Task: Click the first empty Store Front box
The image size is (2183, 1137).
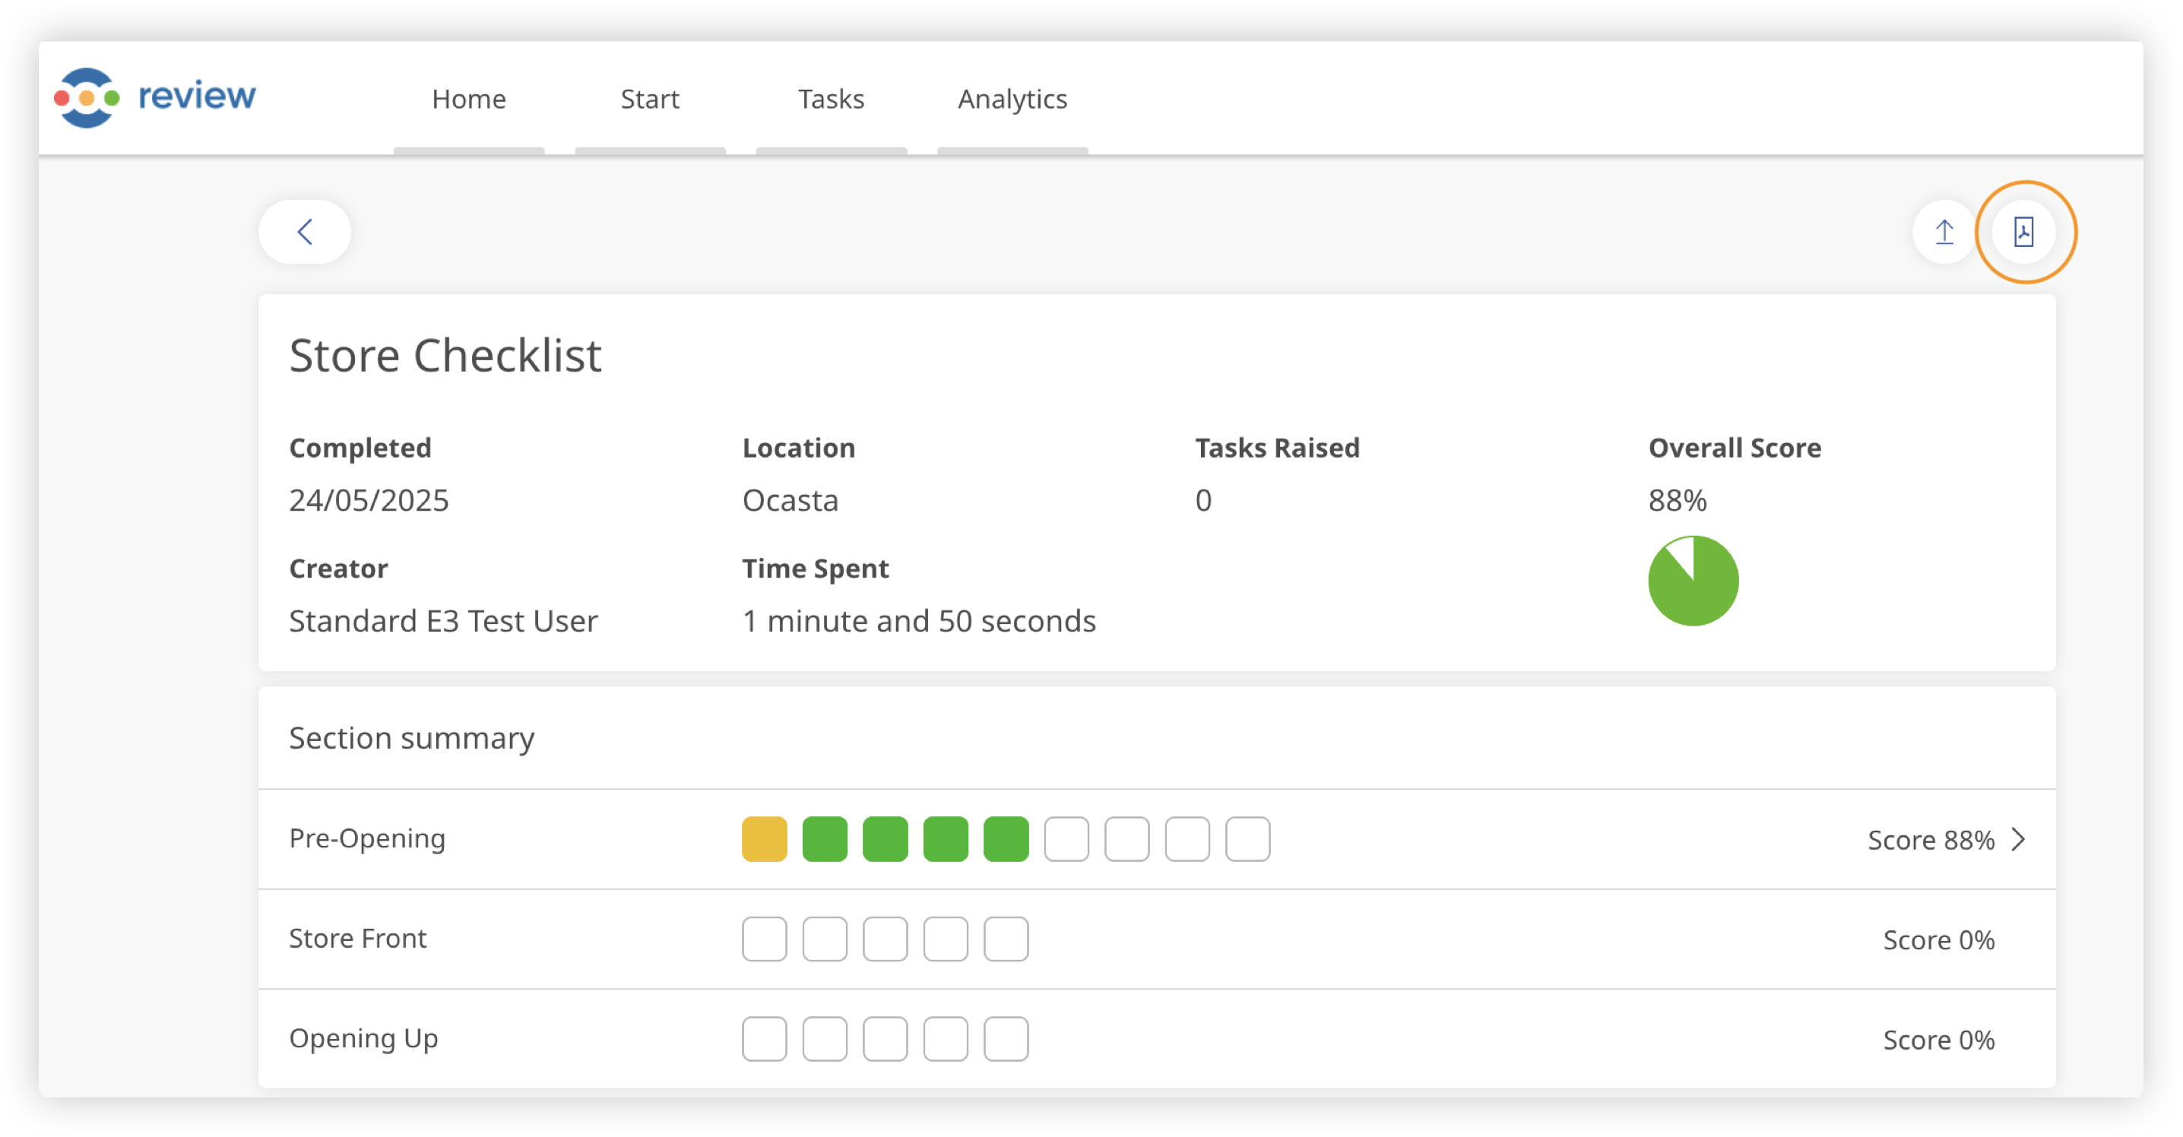Action: (764, 939)
